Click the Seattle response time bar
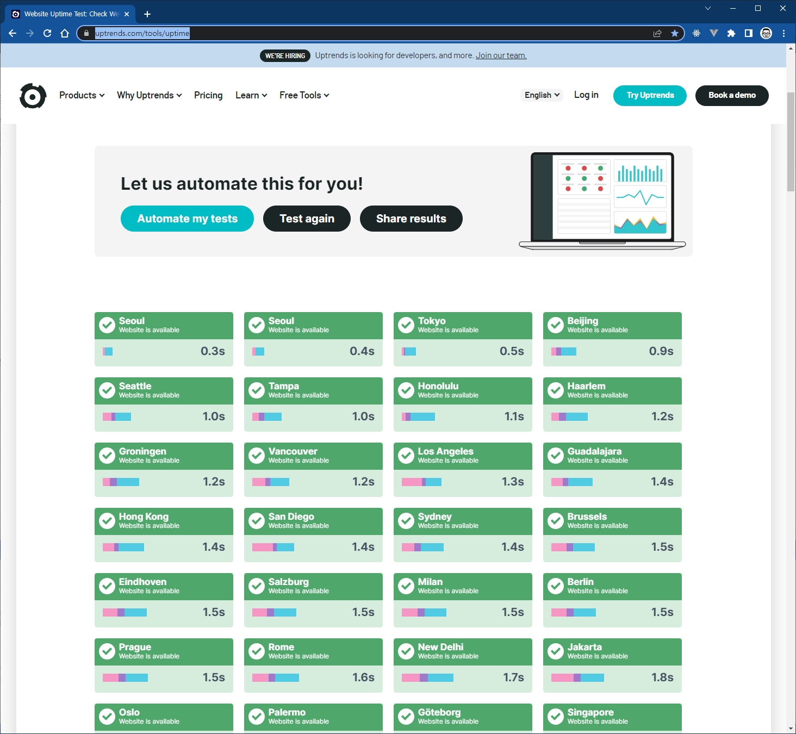Viewport: 796px width, 734px height. pyautogui.click(x=117, y=417)
